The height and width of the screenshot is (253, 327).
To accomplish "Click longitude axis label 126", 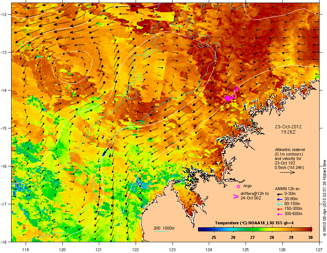I will click(x=282, y=249).
